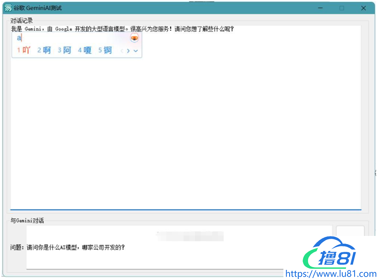379x279 pixels.
Task: Go to next IME candidate page
Action: click(128, 51)
